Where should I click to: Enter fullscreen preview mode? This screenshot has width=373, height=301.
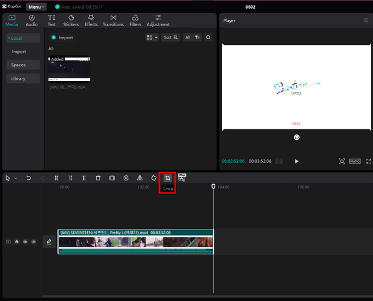pyautogui.click(x=369, y=161)
